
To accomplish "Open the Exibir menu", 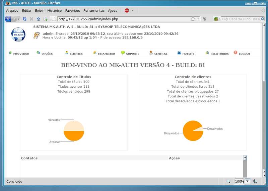I will point(39,11).
